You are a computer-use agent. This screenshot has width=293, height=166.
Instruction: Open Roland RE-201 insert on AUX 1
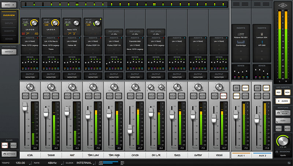click(241, 35)
